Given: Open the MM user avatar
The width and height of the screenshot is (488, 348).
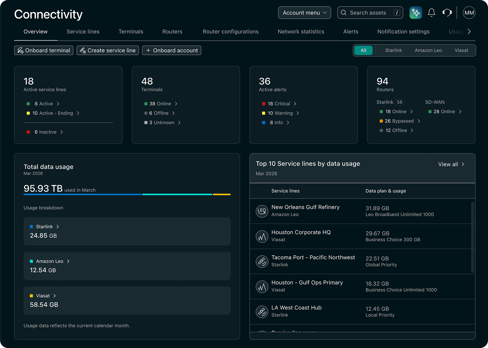Looking at the screenshot, I should [469, 13].
